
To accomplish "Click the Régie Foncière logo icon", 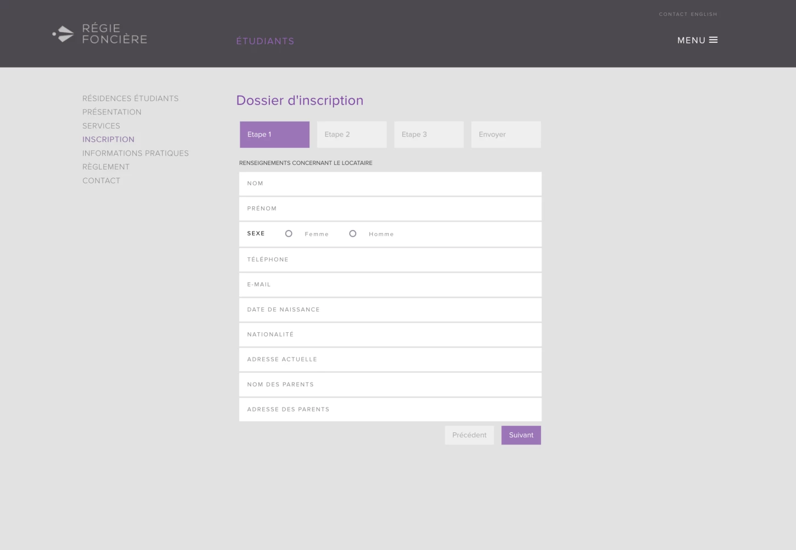I will (x=64, y=34).
